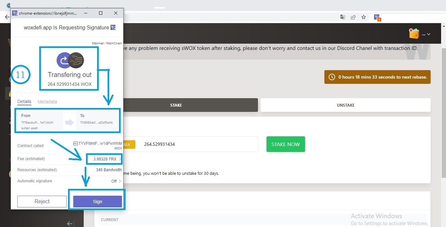Click the 345 Bandwidth resource value
The image size is (446, 227).
(109, 170)
